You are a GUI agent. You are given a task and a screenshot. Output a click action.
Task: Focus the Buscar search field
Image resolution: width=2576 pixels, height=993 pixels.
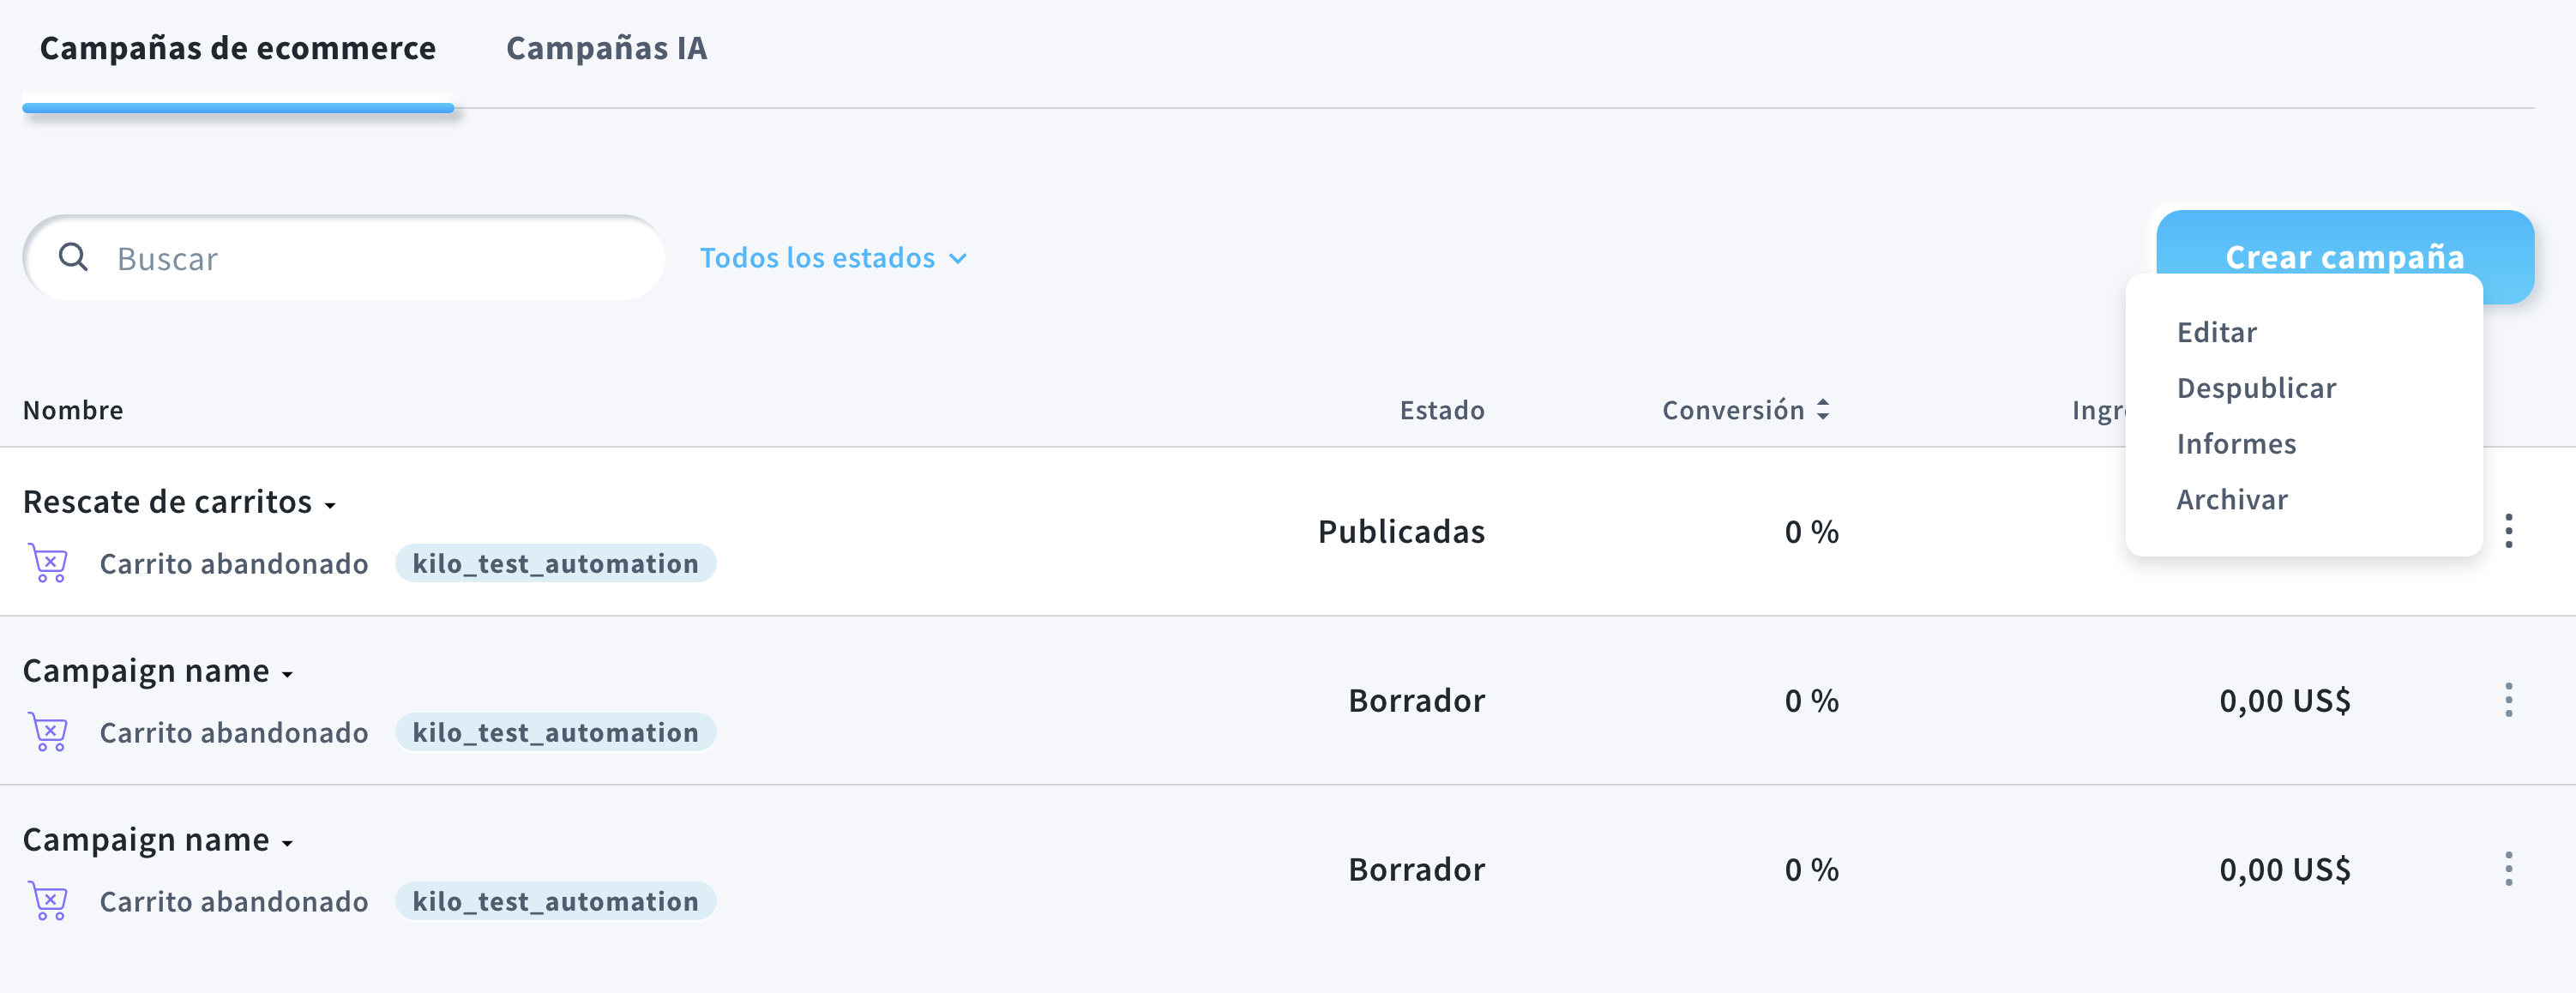(x=344, y=258)
